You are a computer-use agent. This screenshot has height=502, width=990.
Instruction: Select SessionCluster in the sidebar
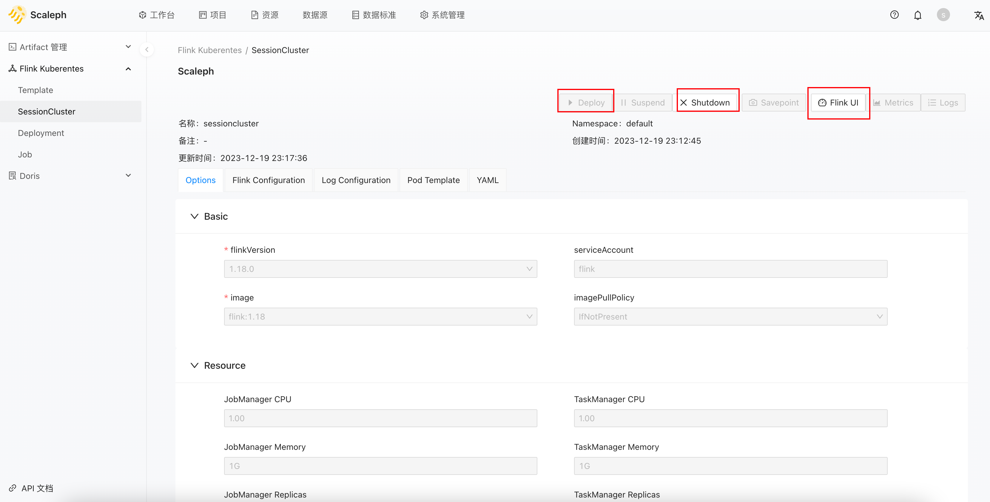click(71, 111)
